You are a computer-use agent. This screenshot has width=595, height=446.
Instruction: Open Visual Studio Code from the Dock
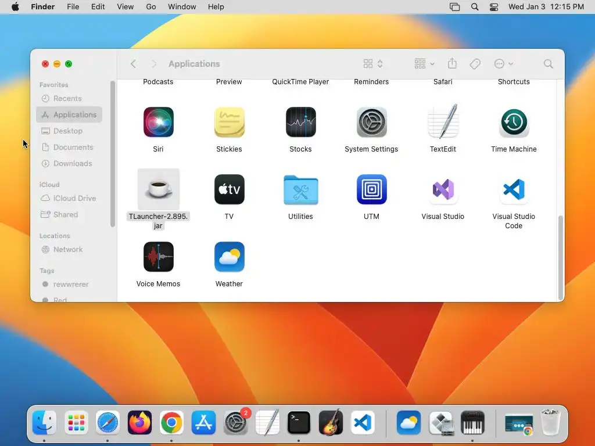363,423
